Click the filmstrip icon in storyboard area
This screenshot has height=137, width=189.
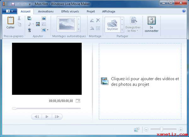[105, 81]
